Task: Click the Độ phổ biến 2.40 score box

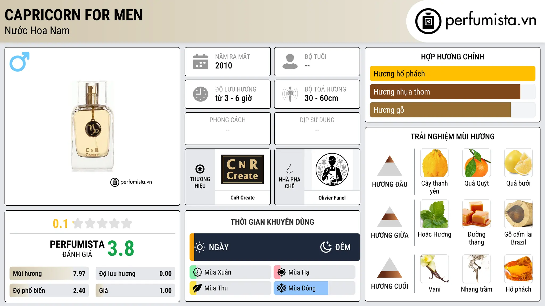Action: (49, 291)
